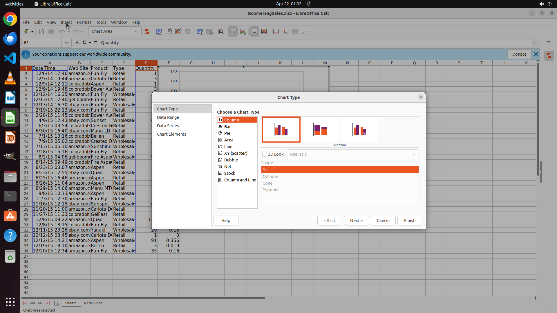This screenshot has width=557, height=313.
Task: Expand the Realistic scheme dropdown
Action: pyautogui.click(x=413, y=154)
